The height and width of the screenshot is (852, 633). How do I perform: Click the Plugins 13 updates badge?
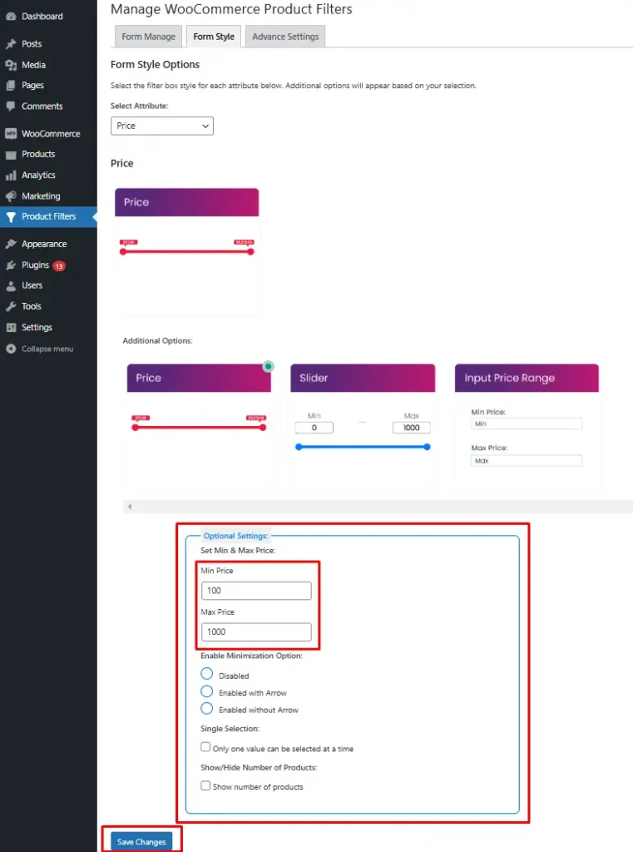59,265
